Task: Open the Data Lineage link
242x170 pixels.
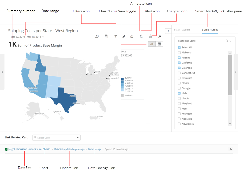Action: (95, 149)
